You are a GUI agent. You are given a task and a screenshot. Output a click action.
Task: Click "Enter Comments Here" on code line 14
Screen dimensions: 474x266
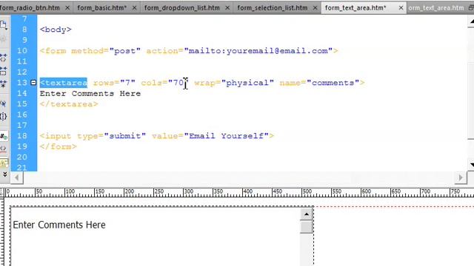[x=90, y=94]
